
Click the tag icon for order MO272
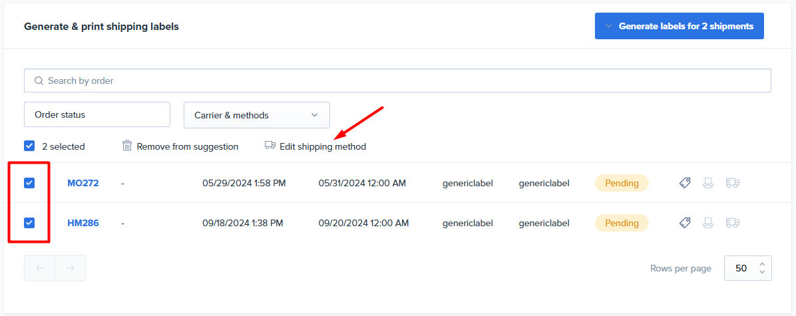point(685,183)
